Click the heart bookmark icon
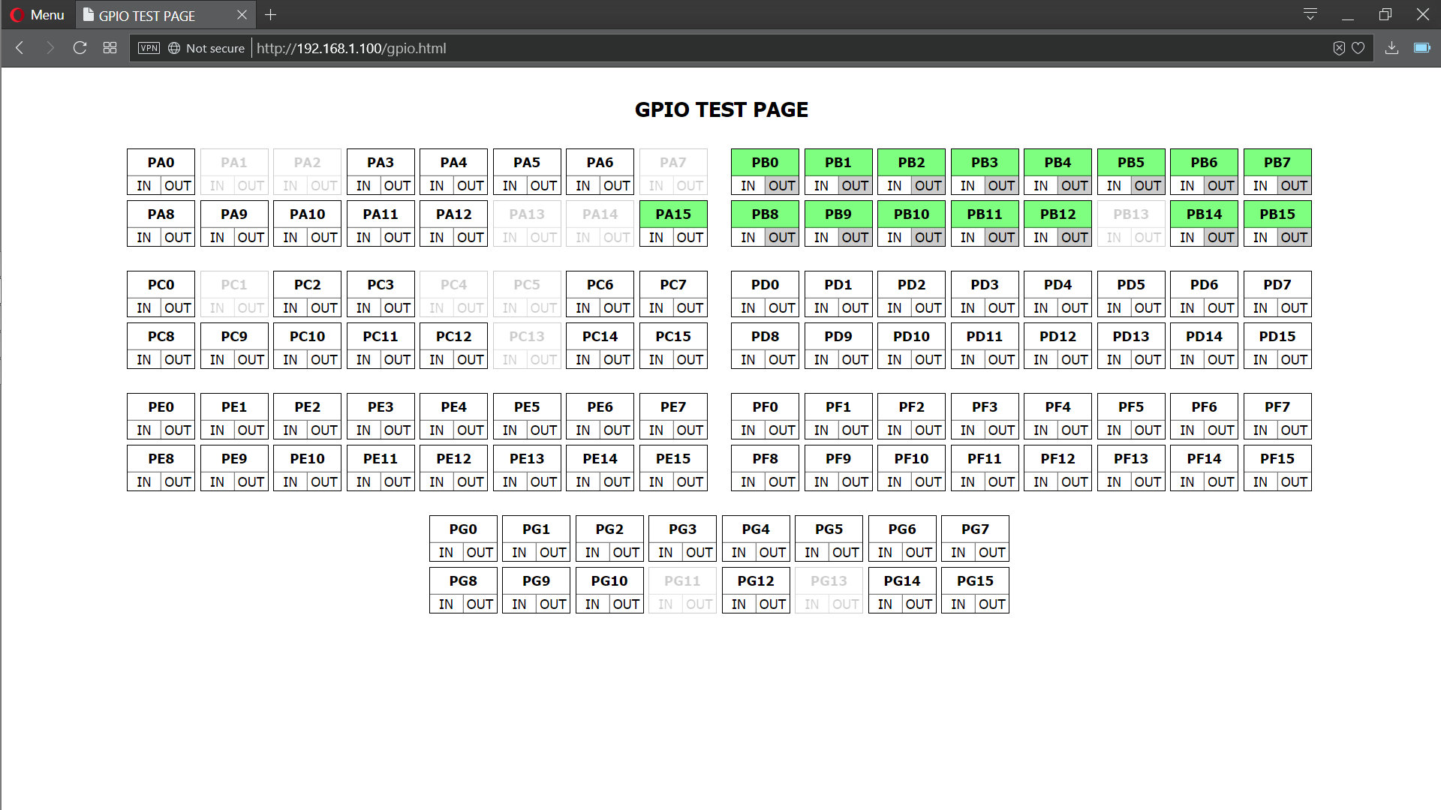Viewport: 1441px width, 810px height. click(1358, 48)
